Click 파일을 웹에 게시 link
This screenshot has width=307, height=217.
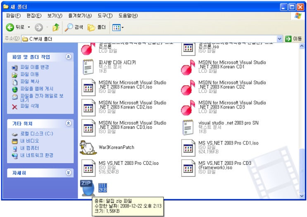[37, 89]
